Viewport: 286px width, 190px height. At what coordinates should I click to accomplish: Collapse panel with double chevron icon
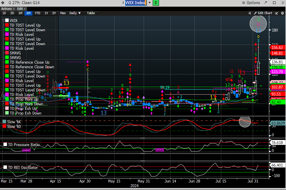coord(250,13)
